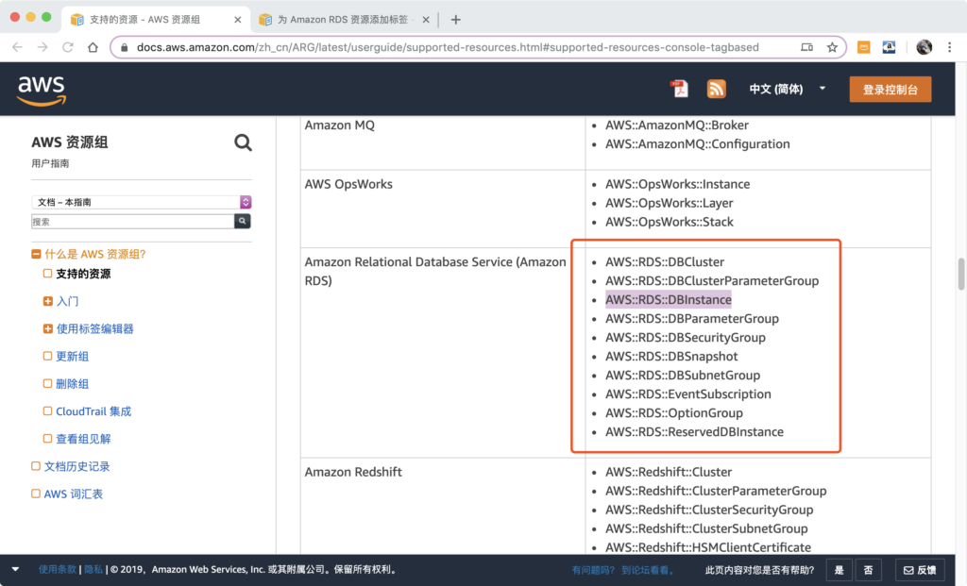Open the Chrome profile avatar
Image resolution: width=967 pixels, height=586 pixels.
coord(924,47)
